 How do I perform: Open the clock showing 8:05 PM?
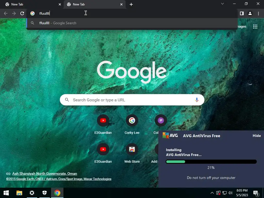point(242,193)
